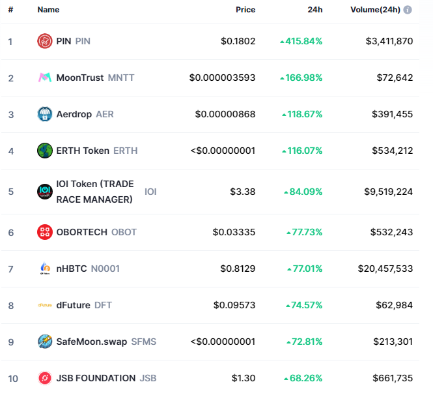Click the nHBTC volume $20,457,533

(385, 269)
